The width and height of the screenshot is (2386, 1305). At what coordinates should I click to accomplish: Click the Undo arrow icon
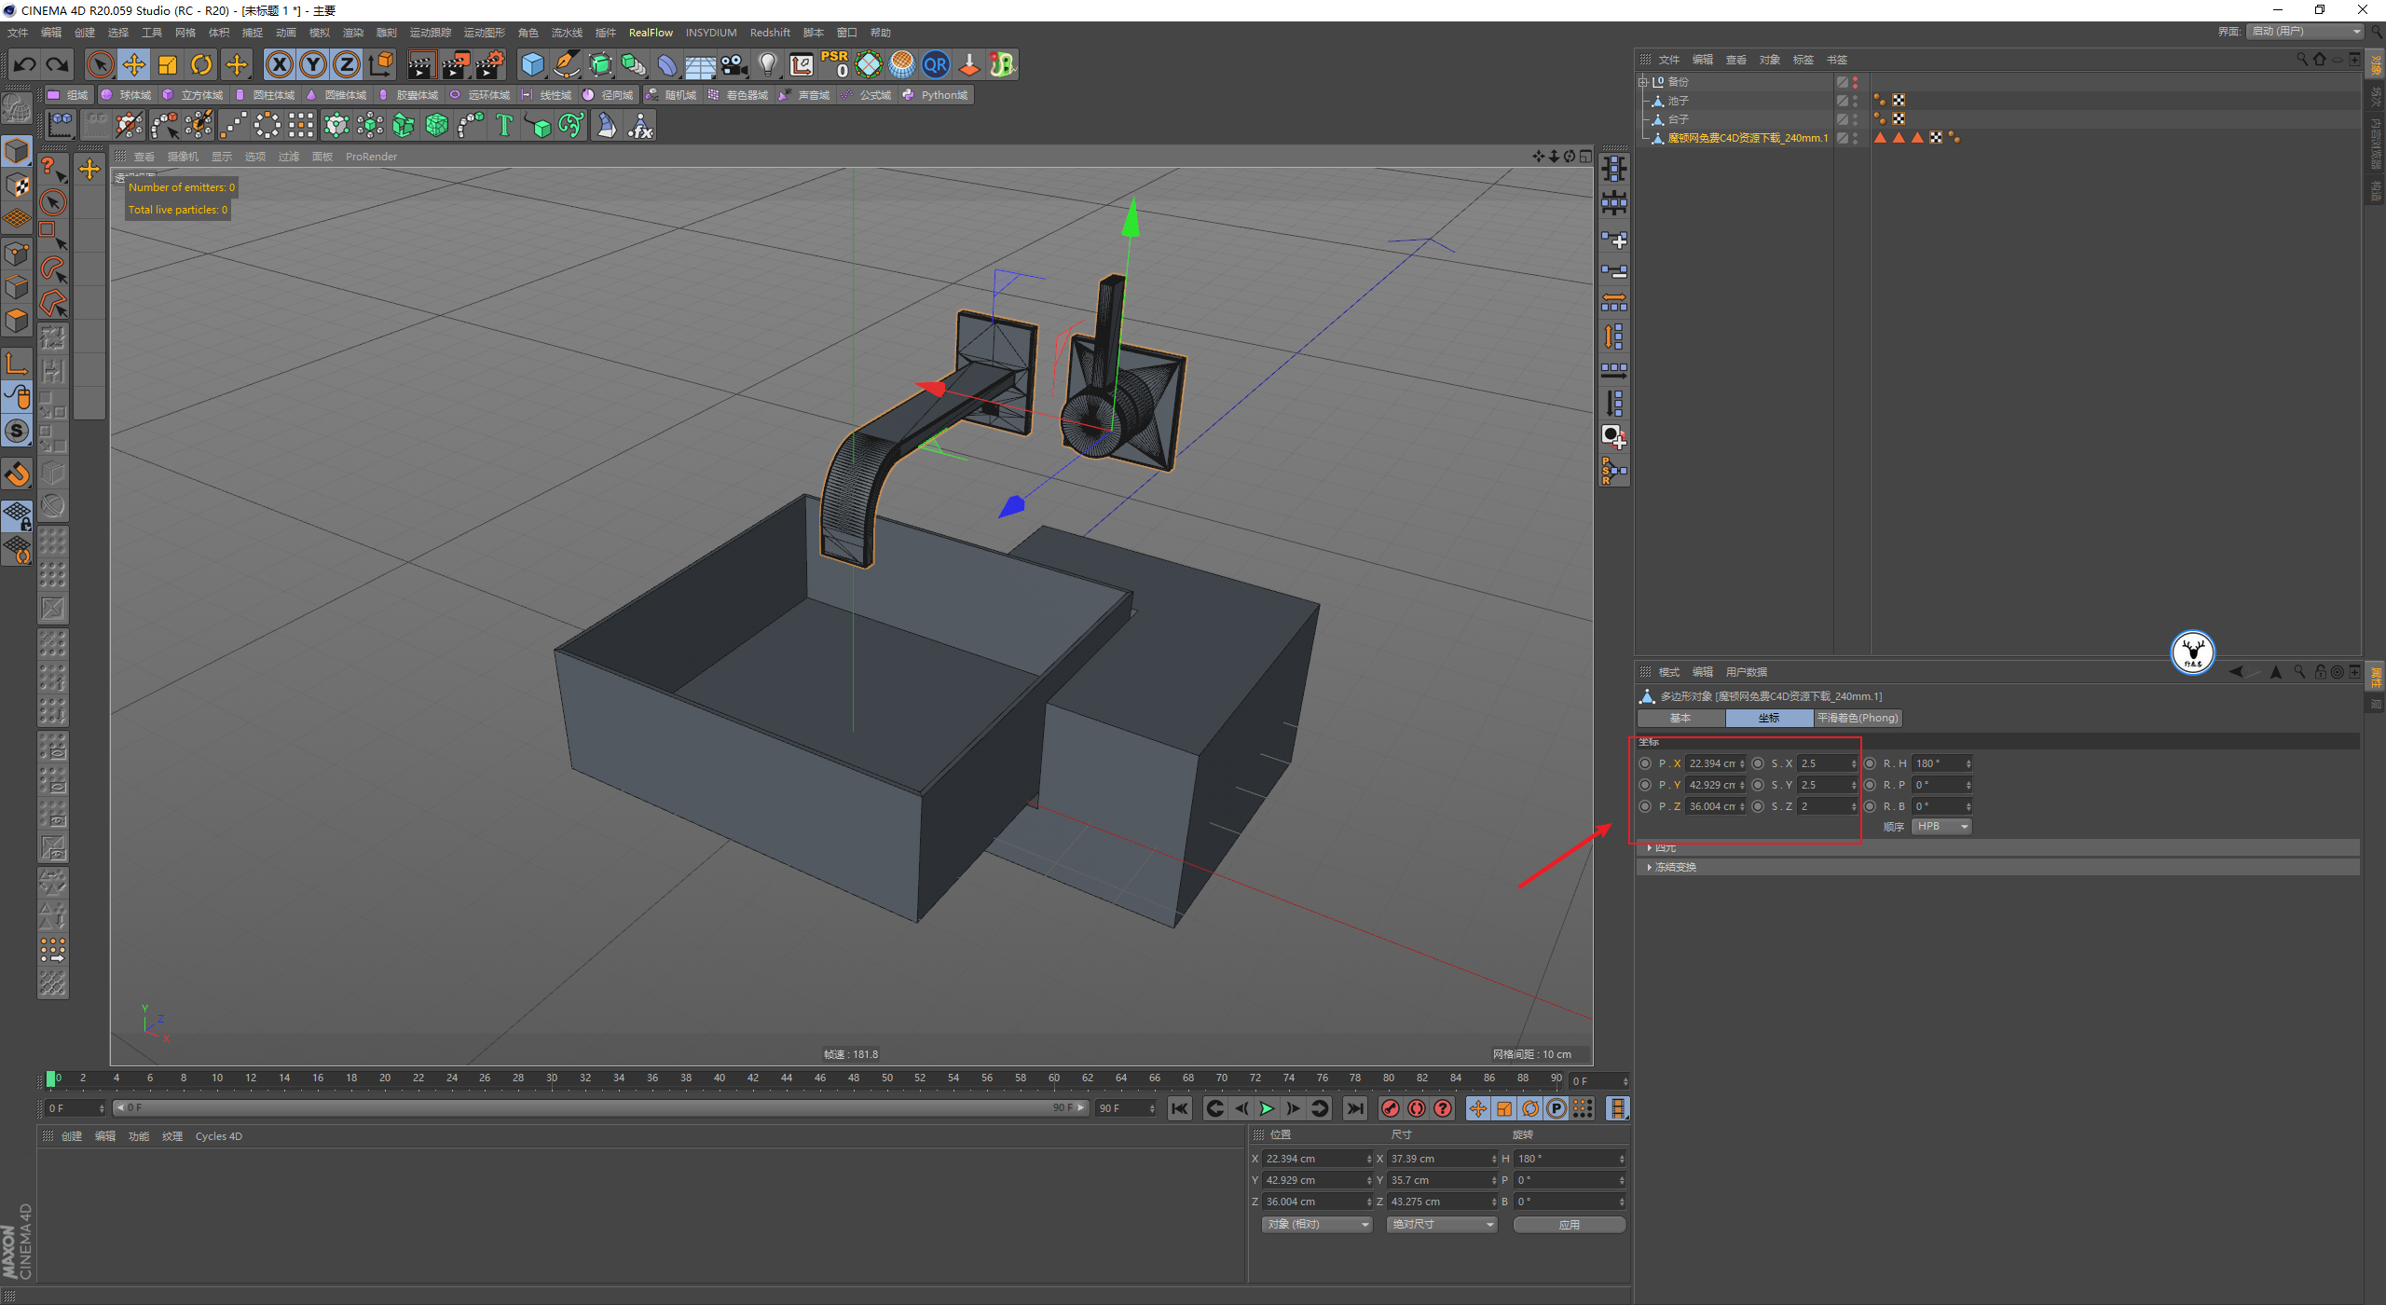point(25,64)
